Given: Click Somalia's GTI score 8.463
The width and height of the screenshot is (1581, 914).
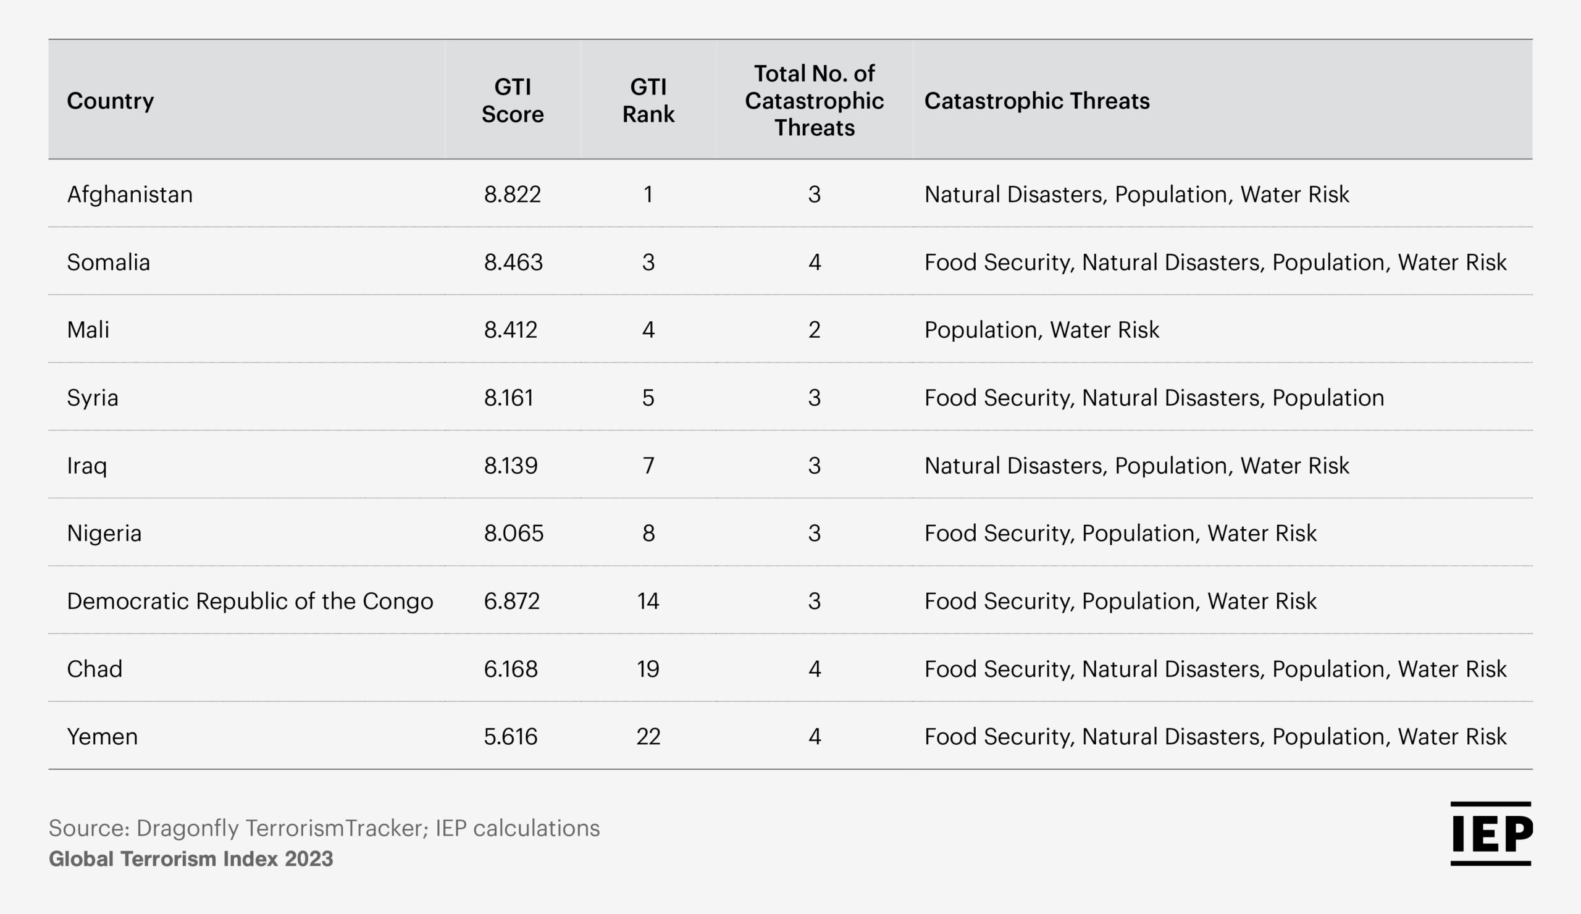Looking at the screenshot, I should pos(513,262).
